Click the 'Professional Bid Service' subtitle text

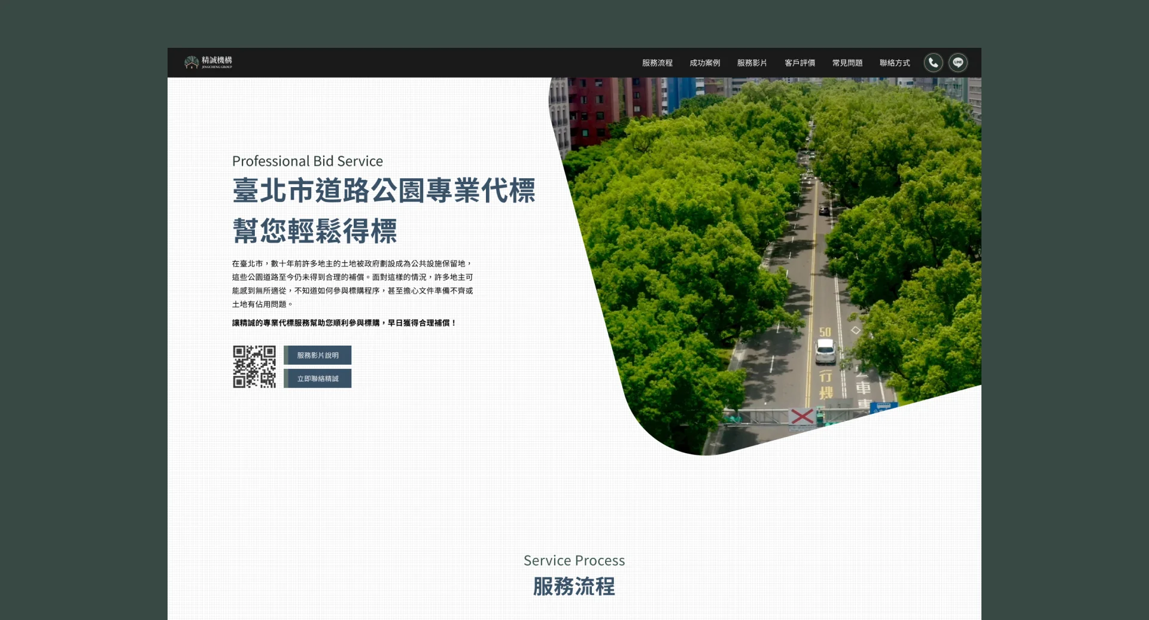307,161
